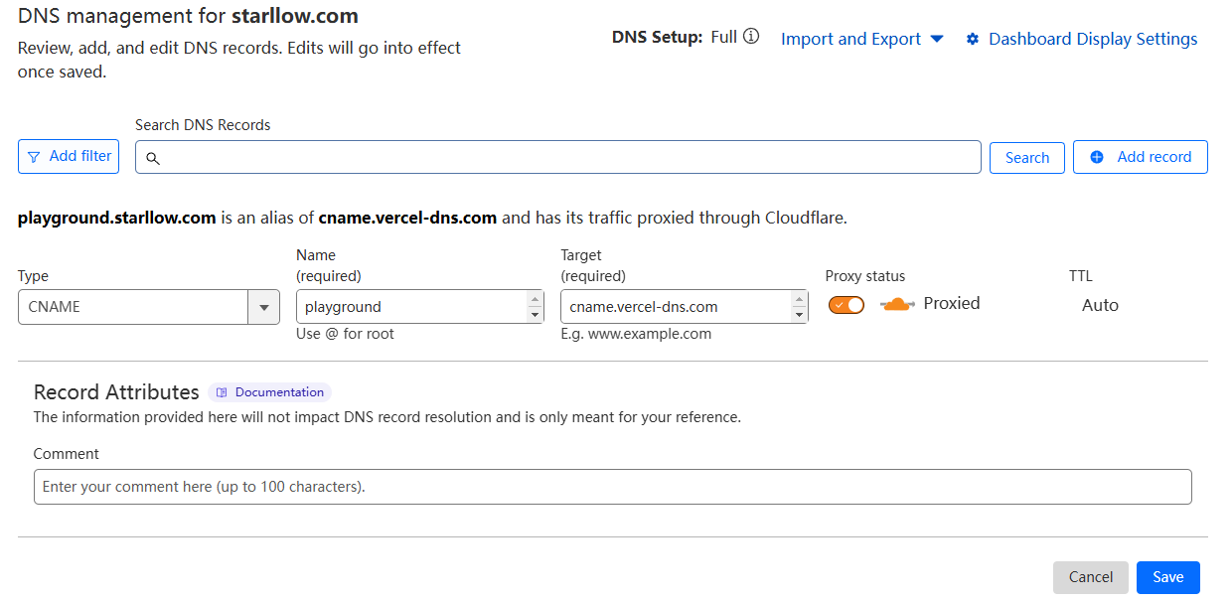1232x603 pixels.
Task: Click the Target field up arrow
Action: click(800, 299)
